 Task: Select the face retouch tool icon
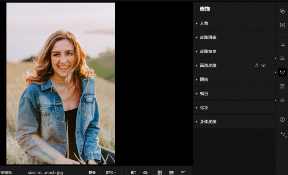282,72
